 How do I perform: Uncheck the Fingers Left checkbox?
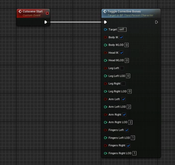(x=127, y=130)
